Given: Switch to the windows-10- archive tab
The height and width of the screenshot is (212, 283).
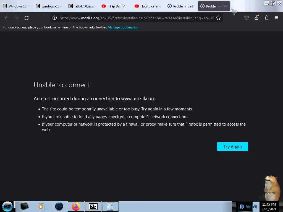Looking at the screenshot, I should [49, 6].
